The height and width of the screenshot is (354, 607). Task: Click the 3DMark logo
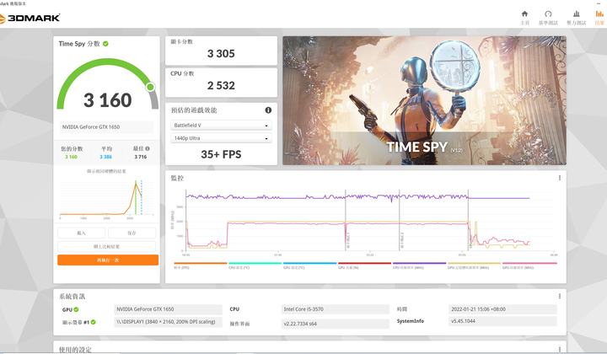click(30, 18)
